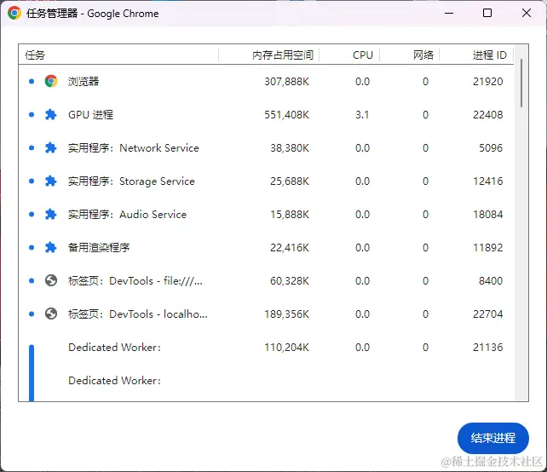Click process ID 11892
The width and height of the screenshot is (547, 472).
(487, 248)
